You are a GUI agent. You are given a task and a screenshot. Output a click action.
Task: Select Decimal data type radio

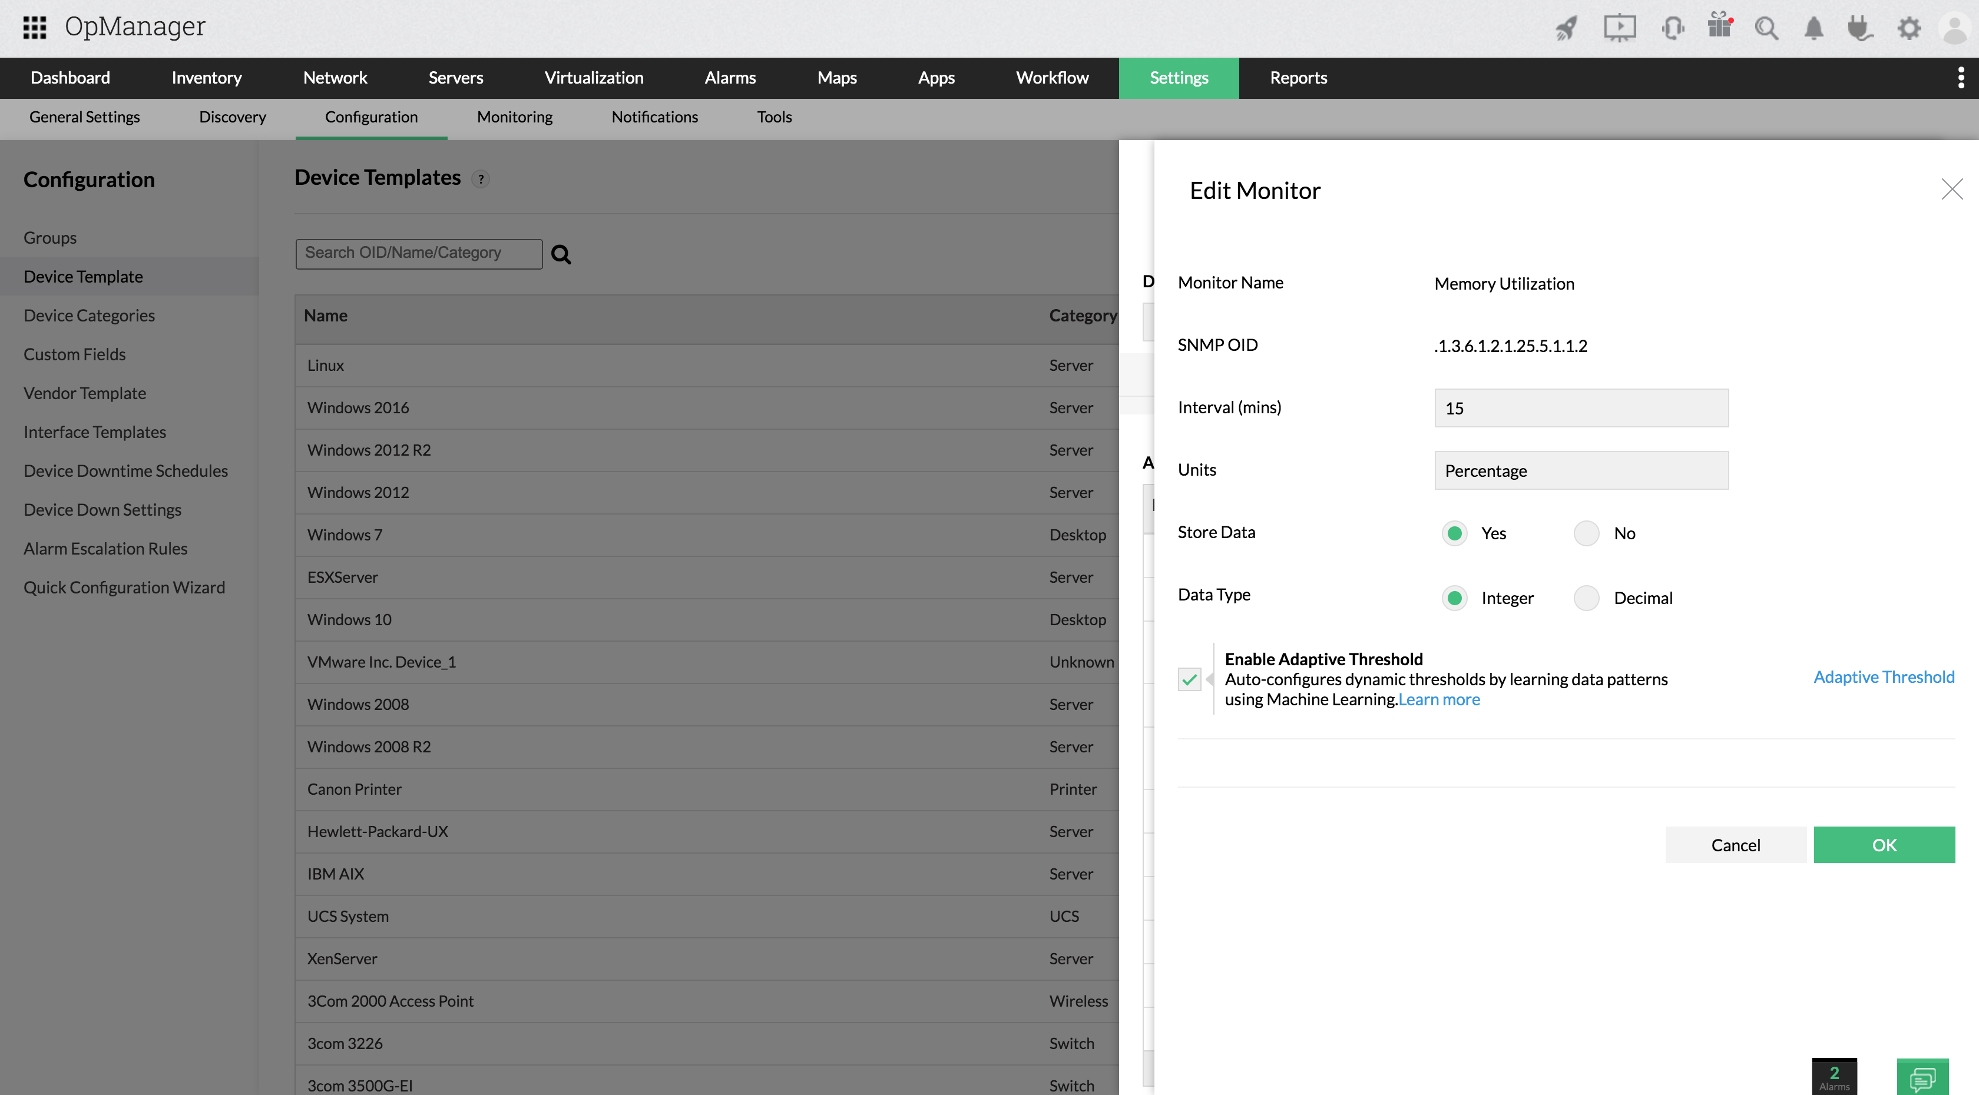[x=1586, y=598]
